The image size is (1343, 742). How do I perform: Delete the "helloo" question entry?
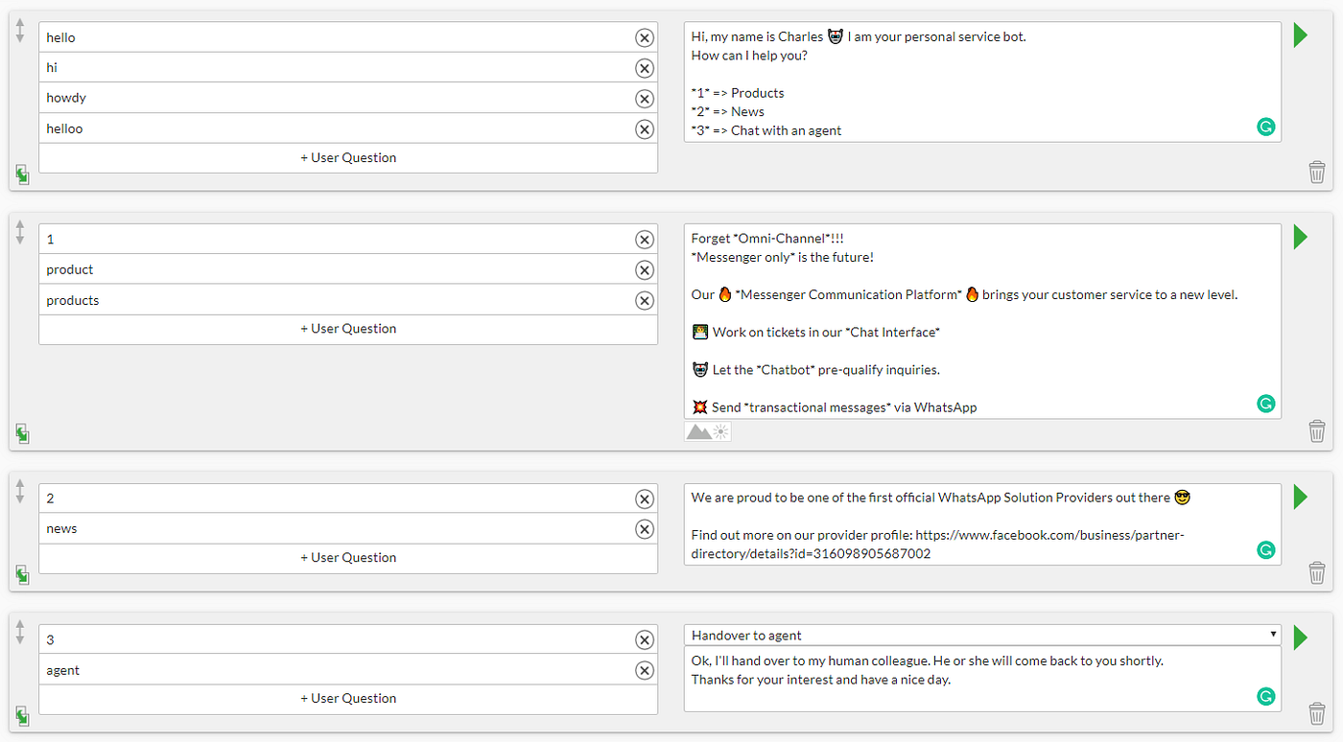coord(645,129)
